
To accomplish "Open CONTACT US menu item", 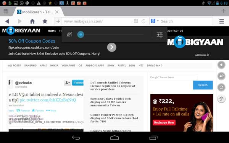I will (175, 31).
